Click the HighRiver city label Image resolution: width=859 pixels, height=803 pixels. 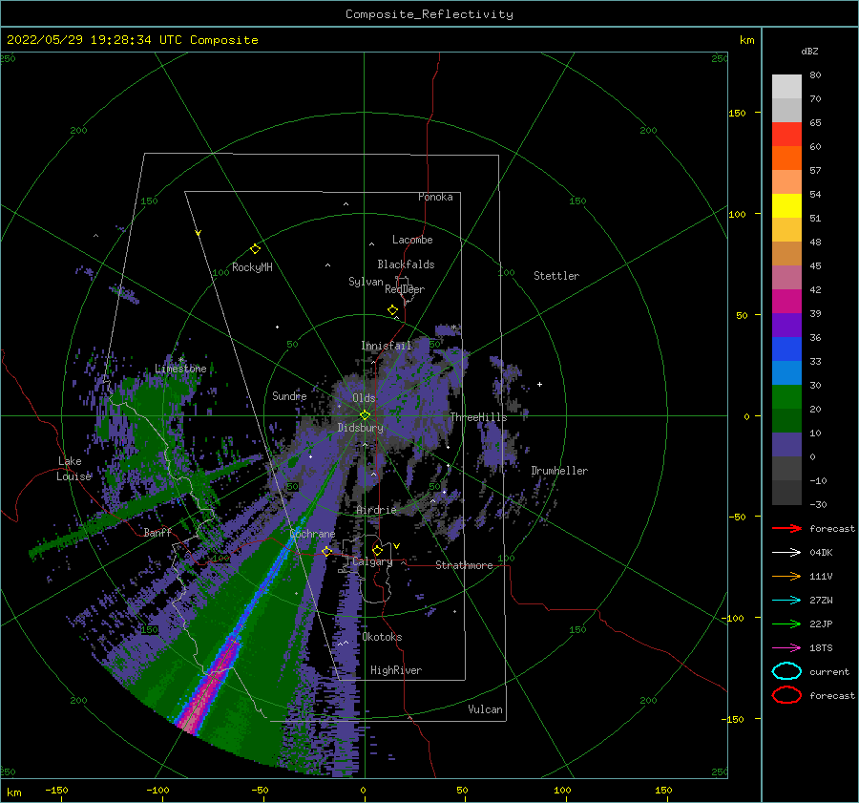[x=395, y=670]
